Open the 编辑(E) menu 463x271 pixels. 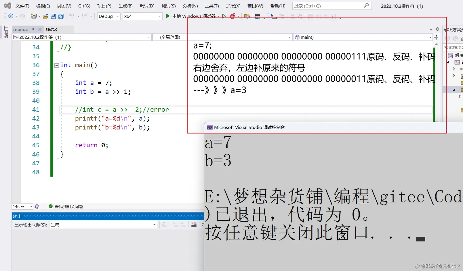[43, 6]
